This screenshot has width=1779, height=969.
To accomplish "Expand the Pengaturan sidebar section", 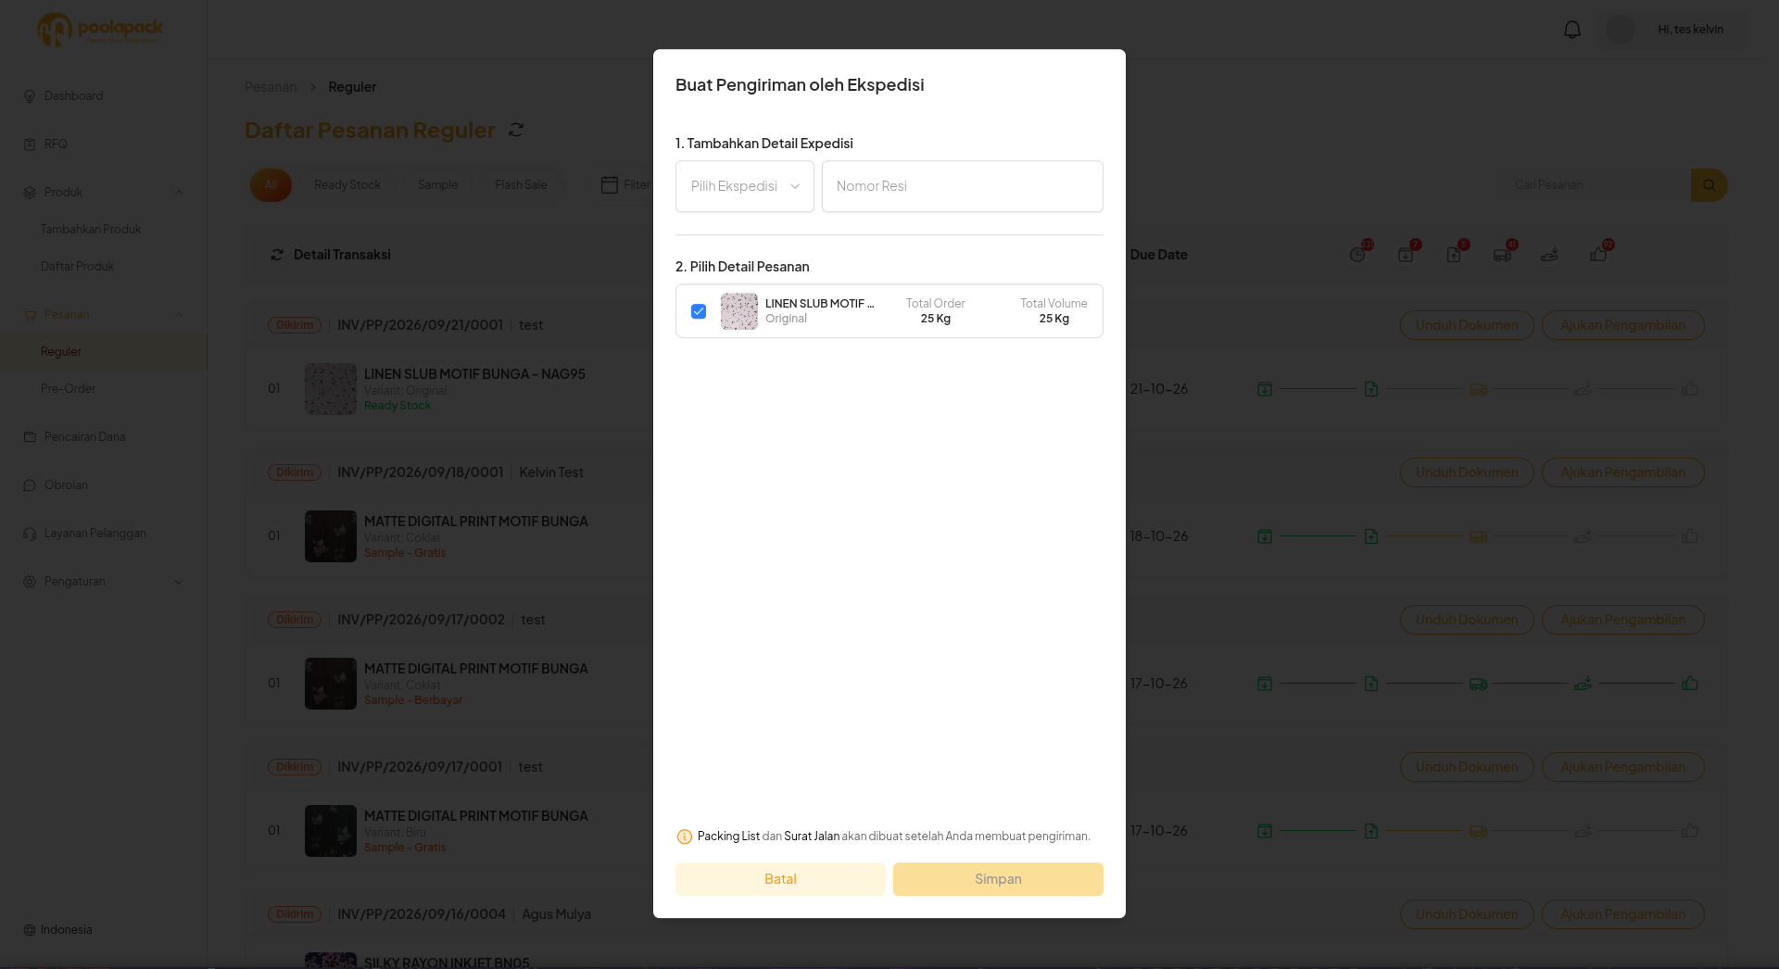I will point(179,582).
